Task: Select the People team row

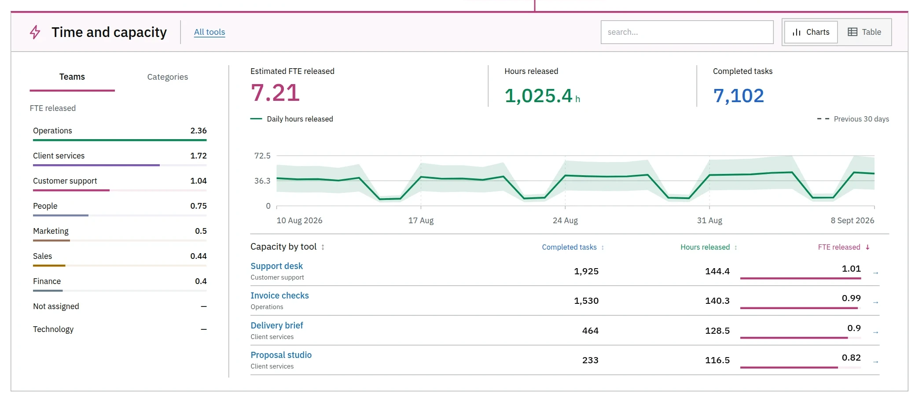Action: [x=120, y=209]
